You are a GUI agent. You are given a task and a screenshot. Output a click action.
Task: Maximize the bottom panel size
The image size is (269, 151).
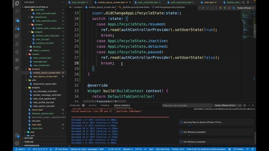coord(249,105)
